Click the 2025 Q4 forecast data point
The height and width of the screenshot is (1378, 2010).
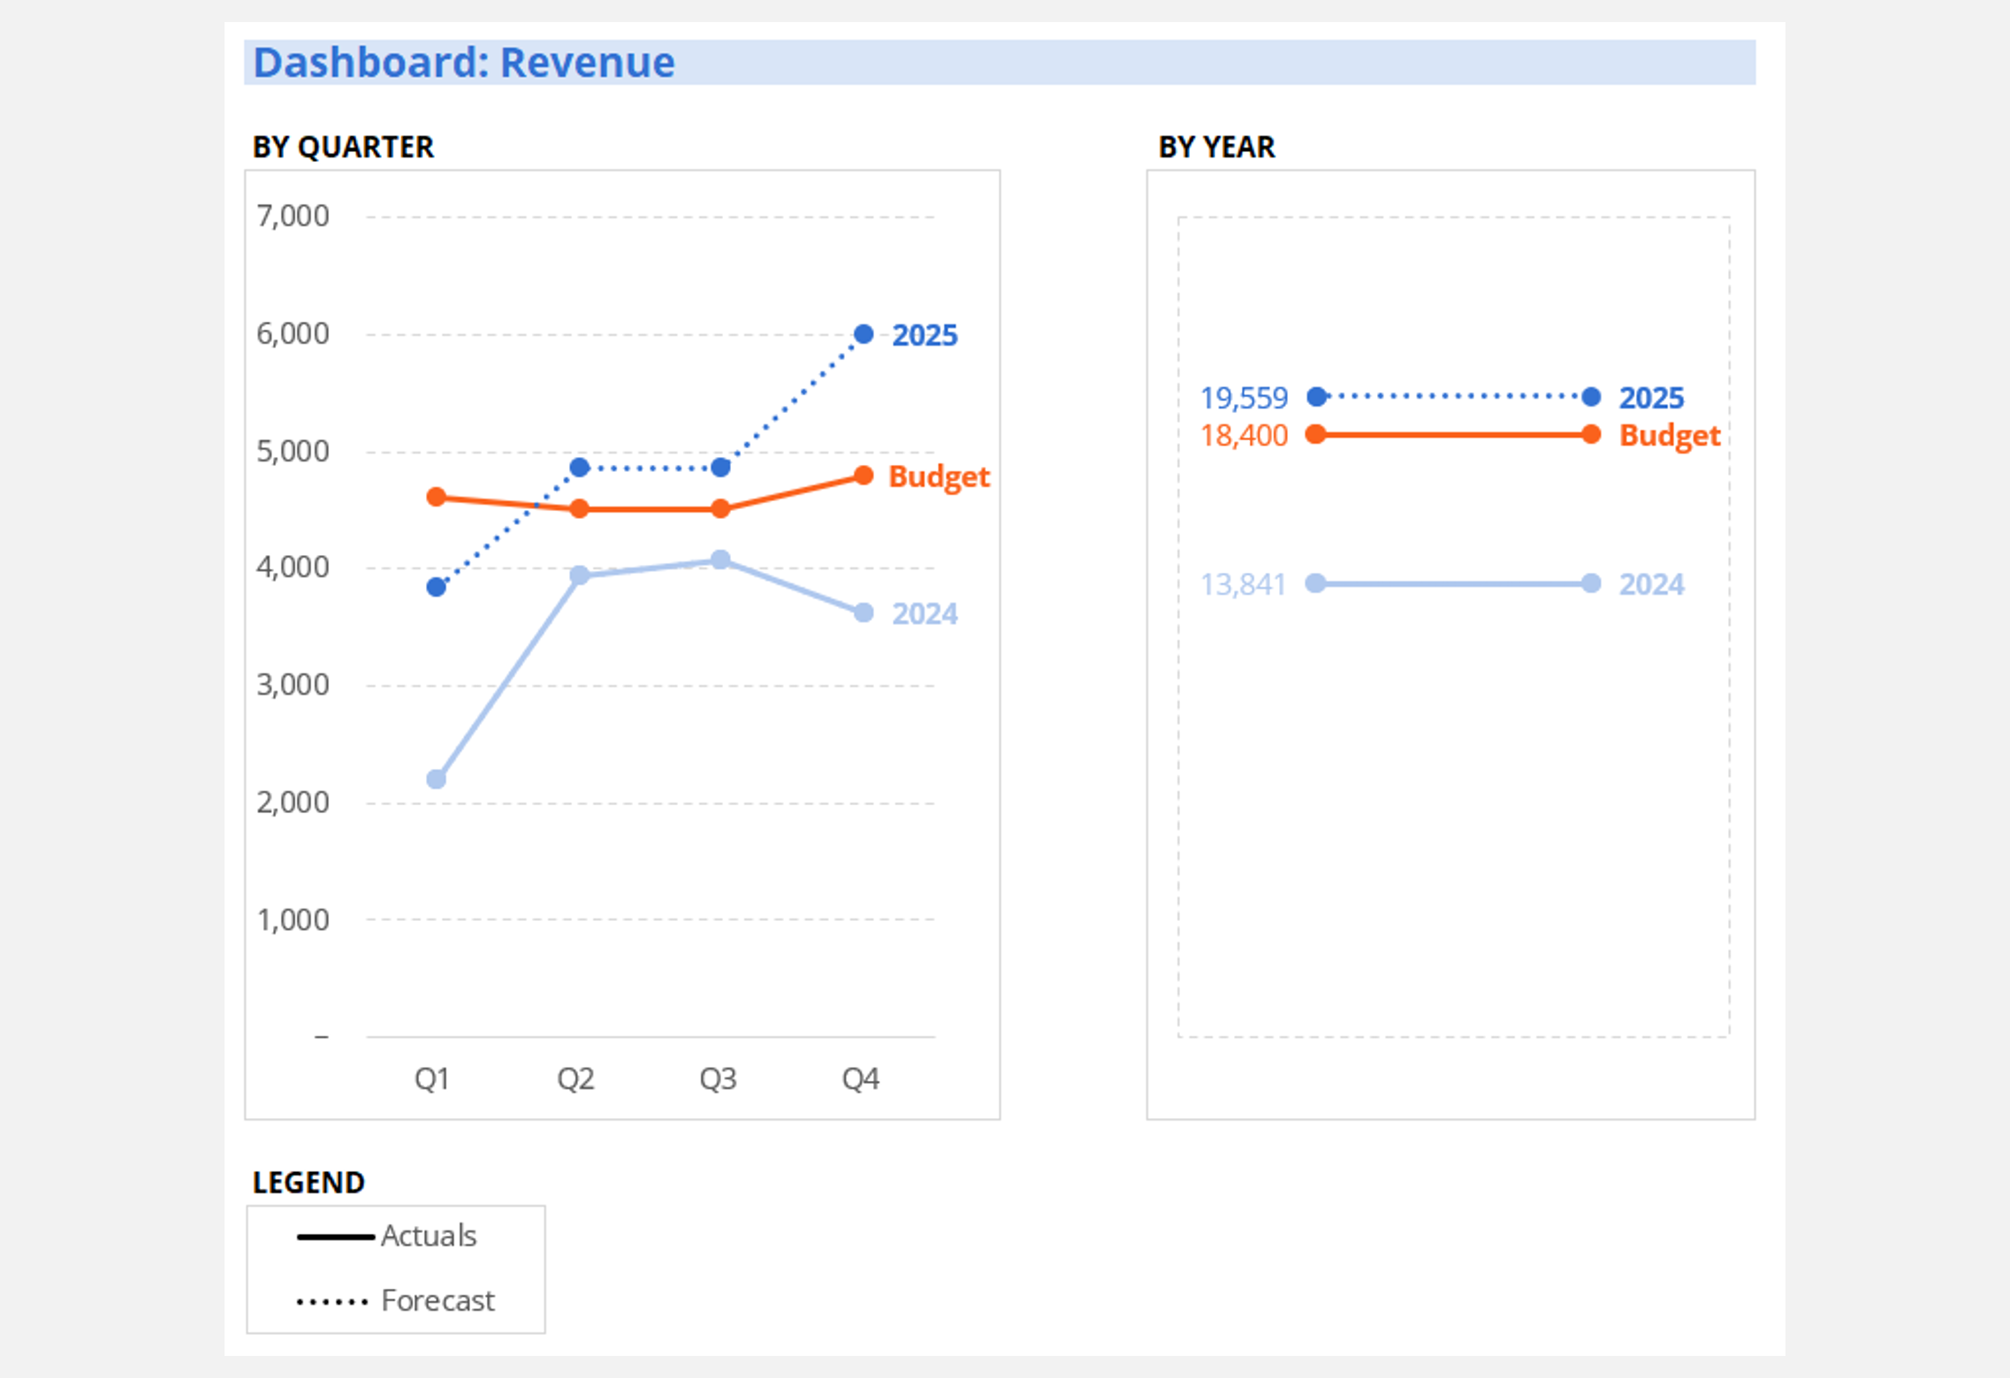click(864, 334)
